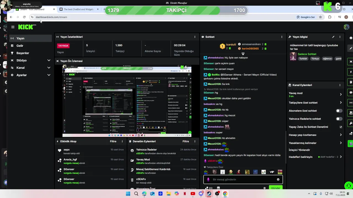The width and height of the screenshot is (353, 198).
Task: Toggle Abonelere özel sohbet switch
Action: coord(339,111)
